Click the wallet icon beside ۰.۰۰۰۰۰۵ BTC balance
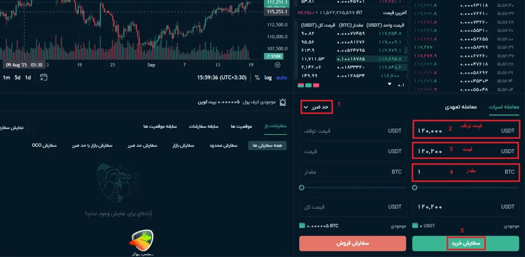The image size is (525, 257). [x=302, y=226]
